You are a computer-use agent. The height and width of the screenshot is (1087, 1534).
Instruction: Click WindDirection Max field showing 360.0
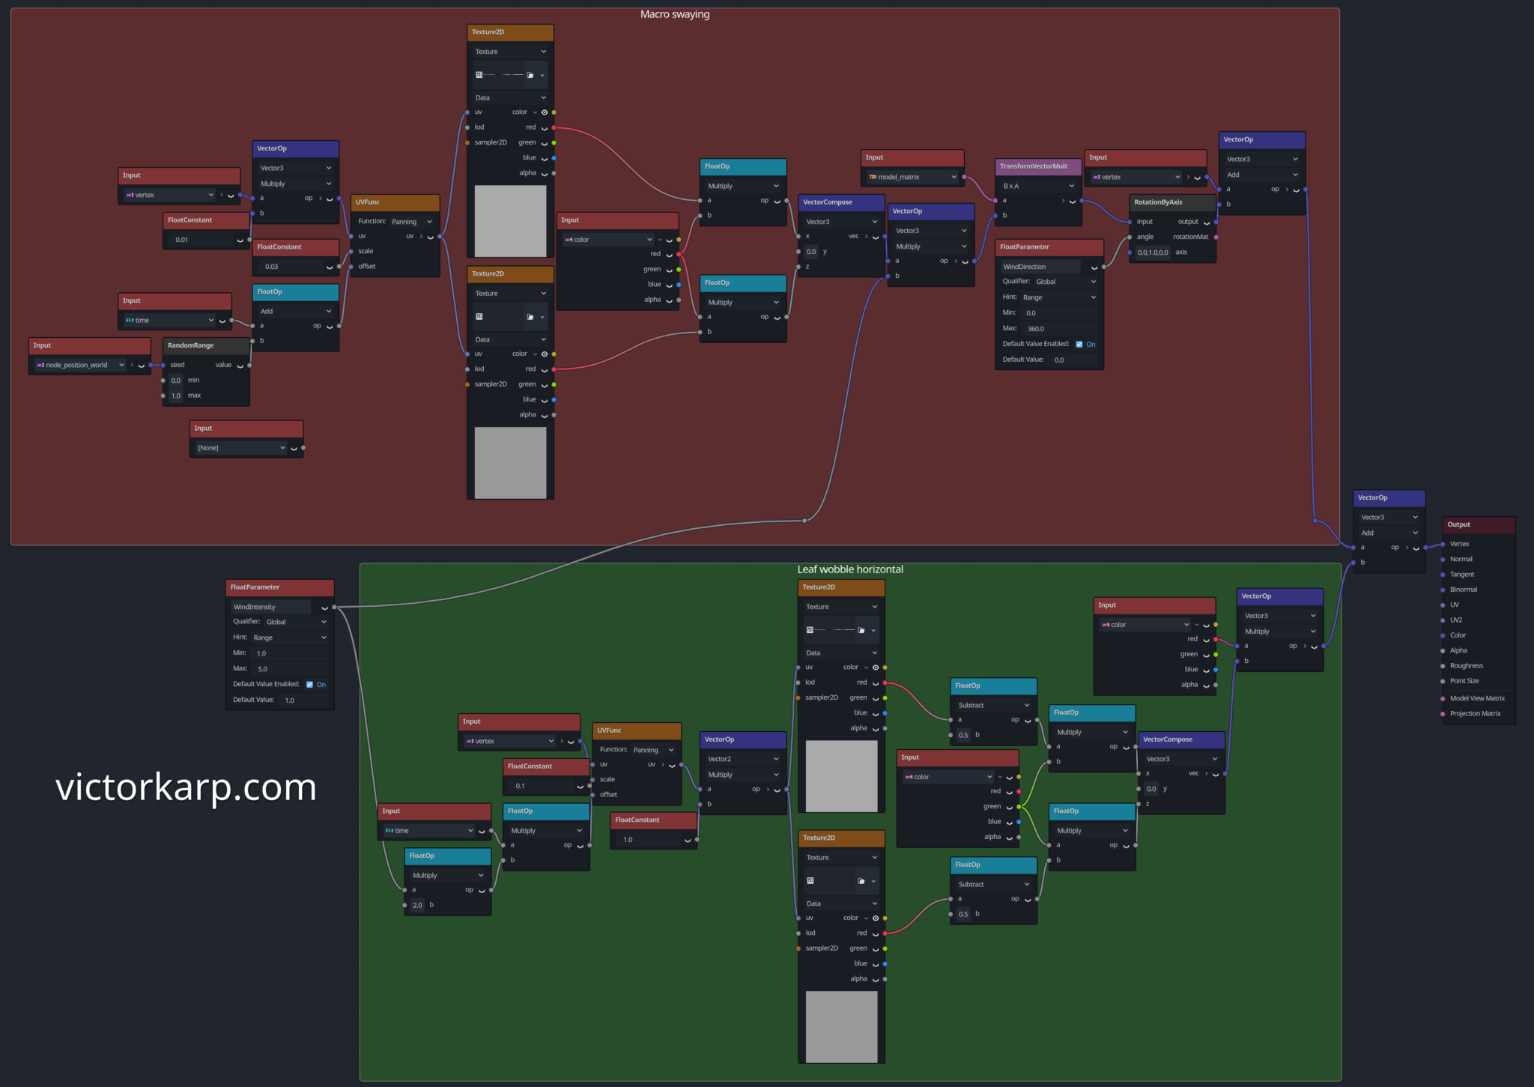tap(1061, 329)
